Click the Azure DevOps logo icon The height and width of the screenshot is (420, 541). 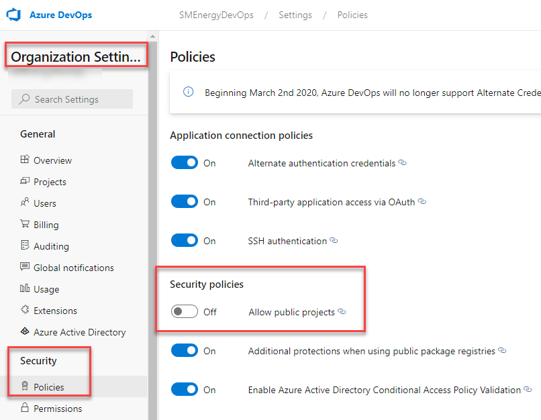click(x=14, y=15)
